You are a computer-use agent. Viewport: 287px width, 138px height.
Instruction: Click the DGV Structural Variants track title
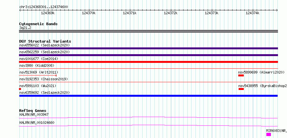tap(45, 41)
